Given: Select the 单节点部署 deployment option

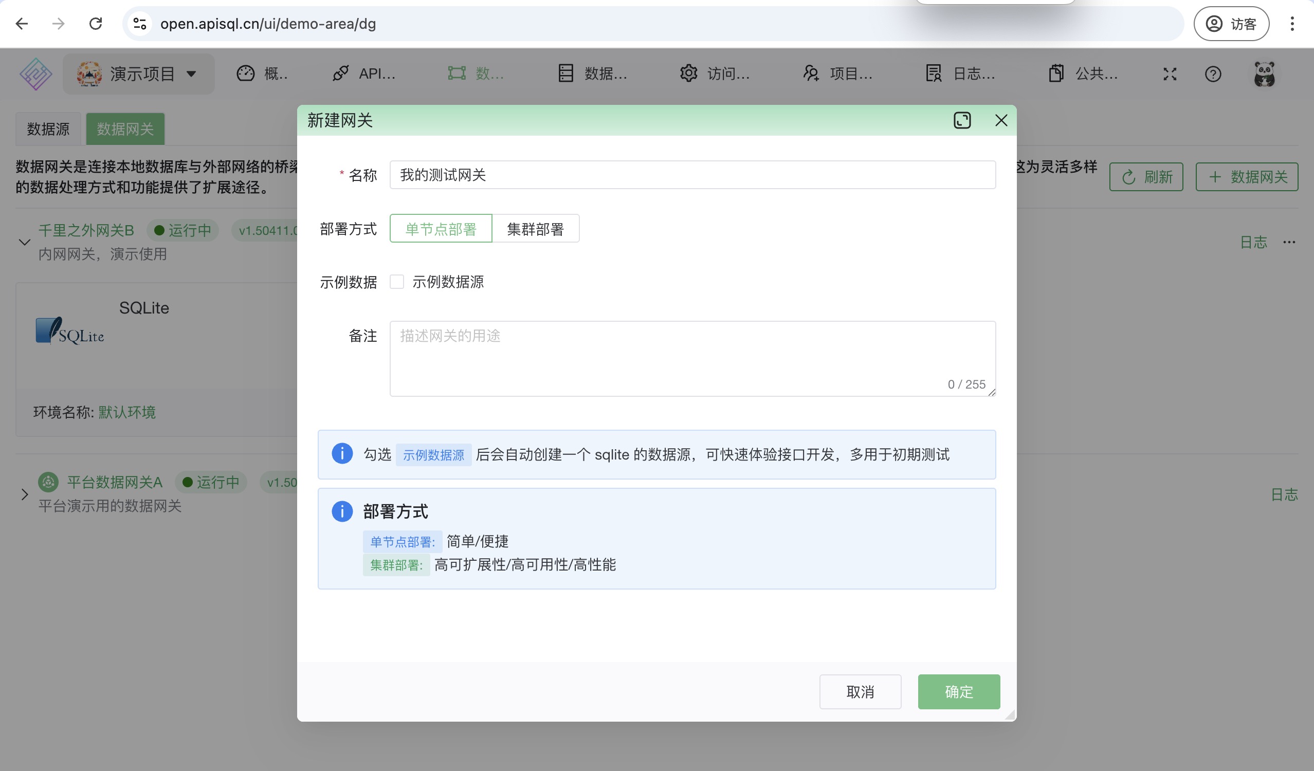Looking at the screenshot, I should [441, 228].
